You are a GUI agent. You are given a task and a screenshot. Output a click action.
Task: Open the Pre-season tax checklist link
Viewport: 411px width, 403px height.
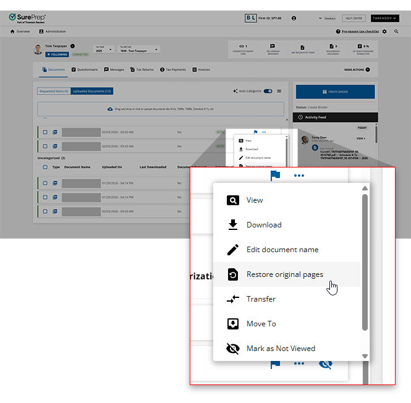(360, 32)
